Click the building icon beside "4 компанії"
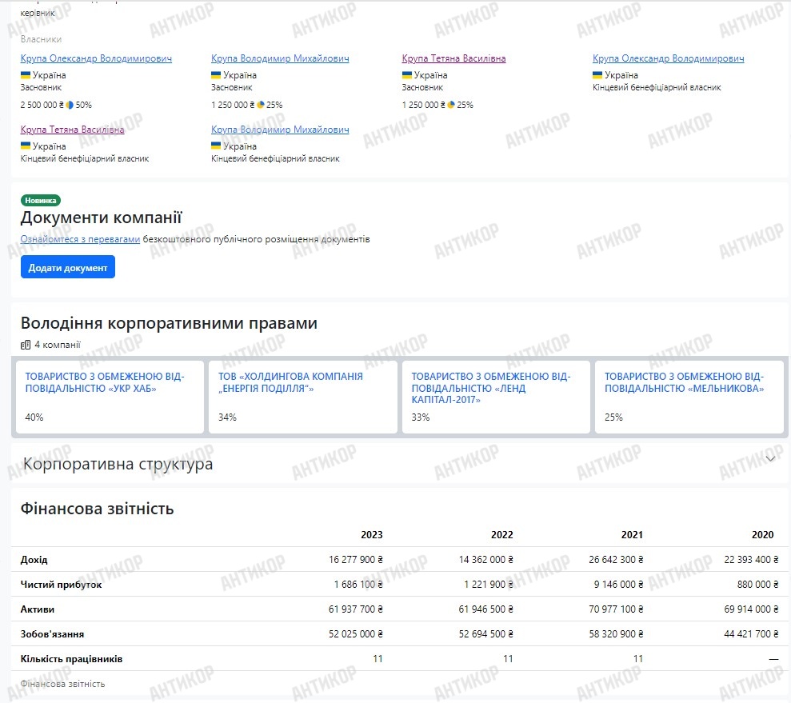791x703 pixels. [26, 345]
